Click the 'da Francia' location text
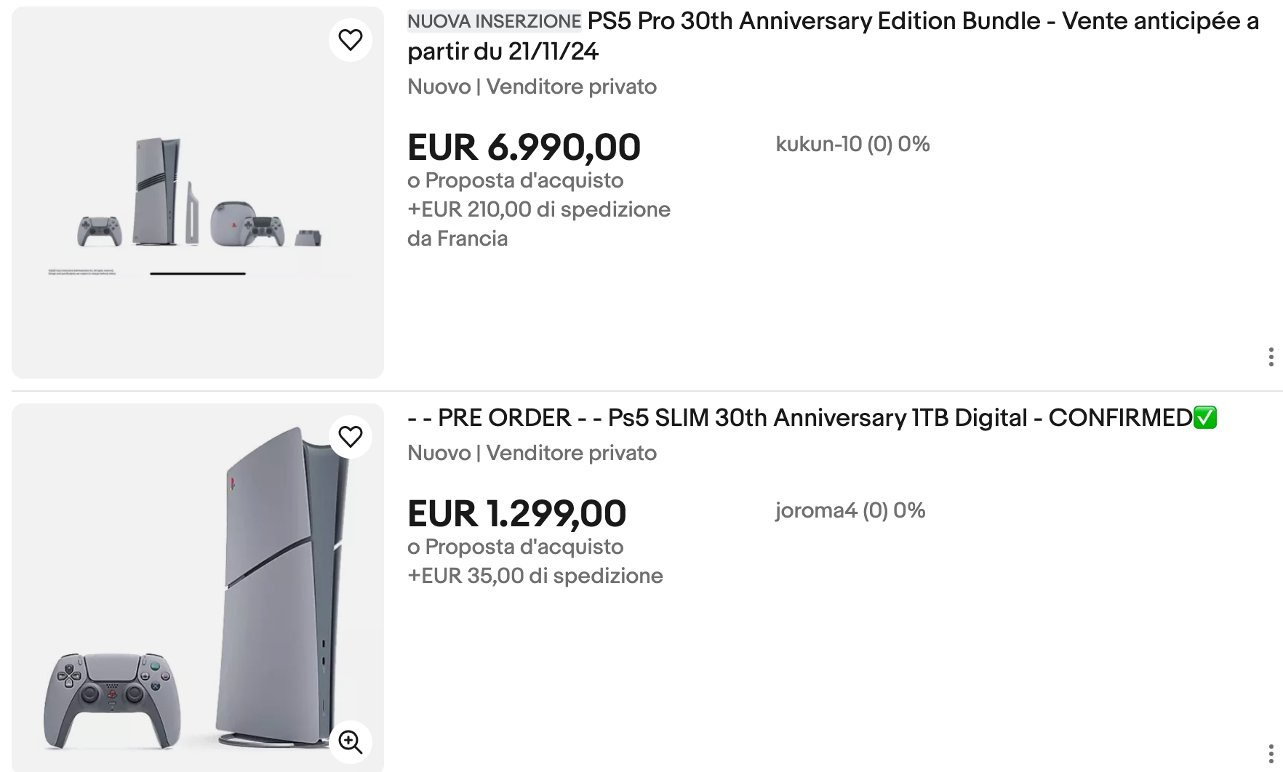This screenshot has width=1283, height=772. coord(457,238)
